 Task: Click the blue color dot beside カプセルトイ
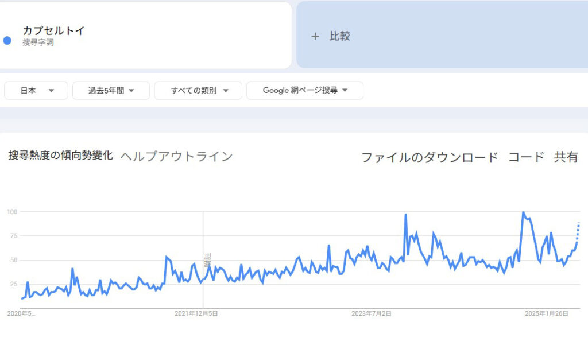tap(7, 41)
